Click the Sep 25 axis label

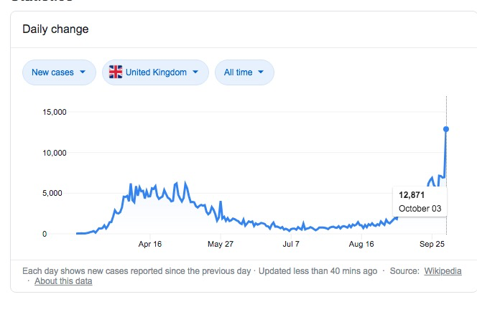tap(432, 244)
